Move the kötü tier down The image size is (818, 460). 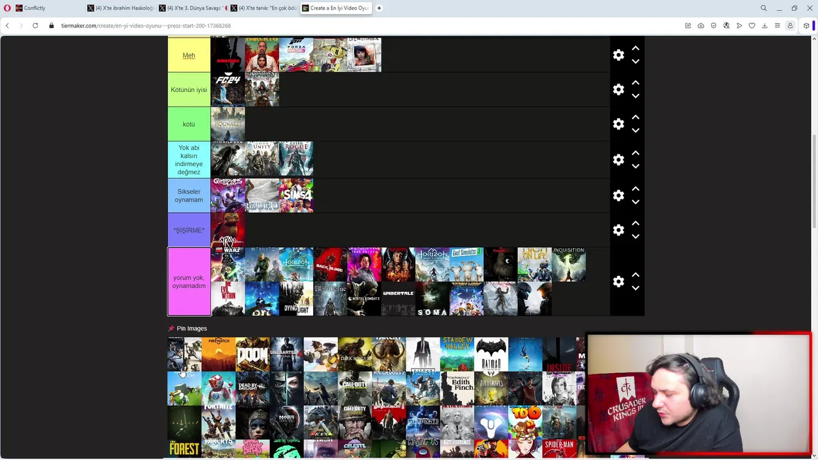coord(635,130)
